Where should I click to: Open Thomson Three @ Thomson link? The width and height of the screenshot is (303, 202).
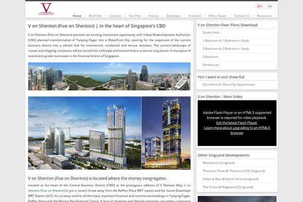(x=234, y=171)
